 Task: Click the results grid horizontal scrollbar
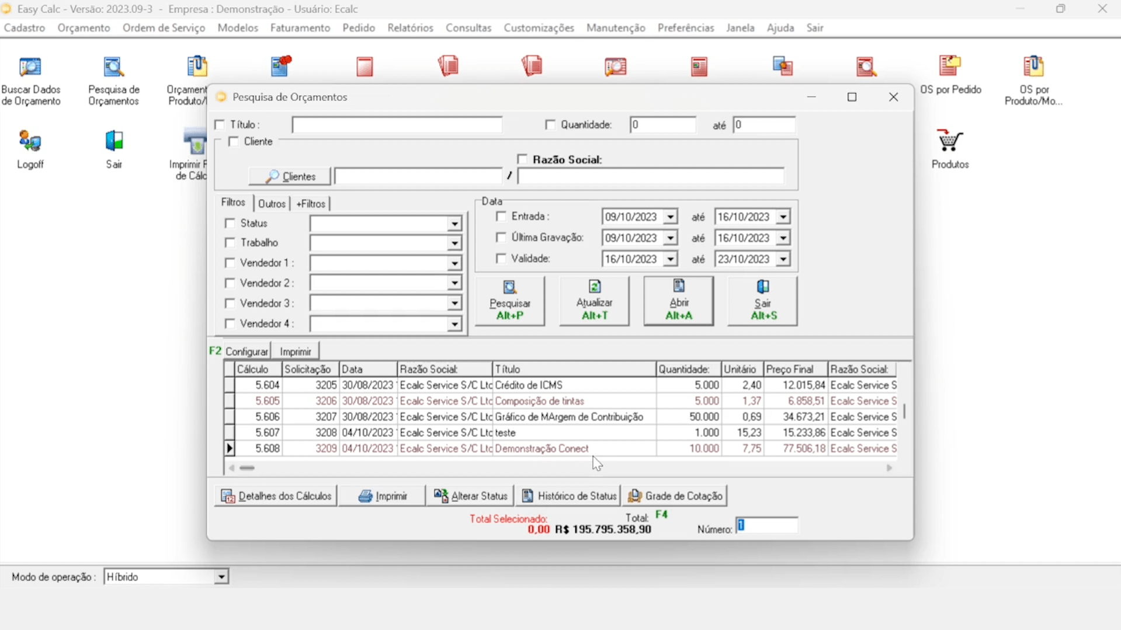(x=561, y=468)
